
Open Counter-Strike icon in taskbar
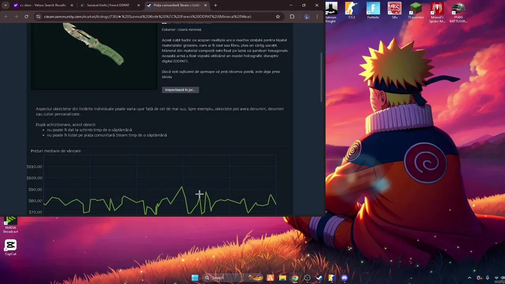click(x=332, y=278)
